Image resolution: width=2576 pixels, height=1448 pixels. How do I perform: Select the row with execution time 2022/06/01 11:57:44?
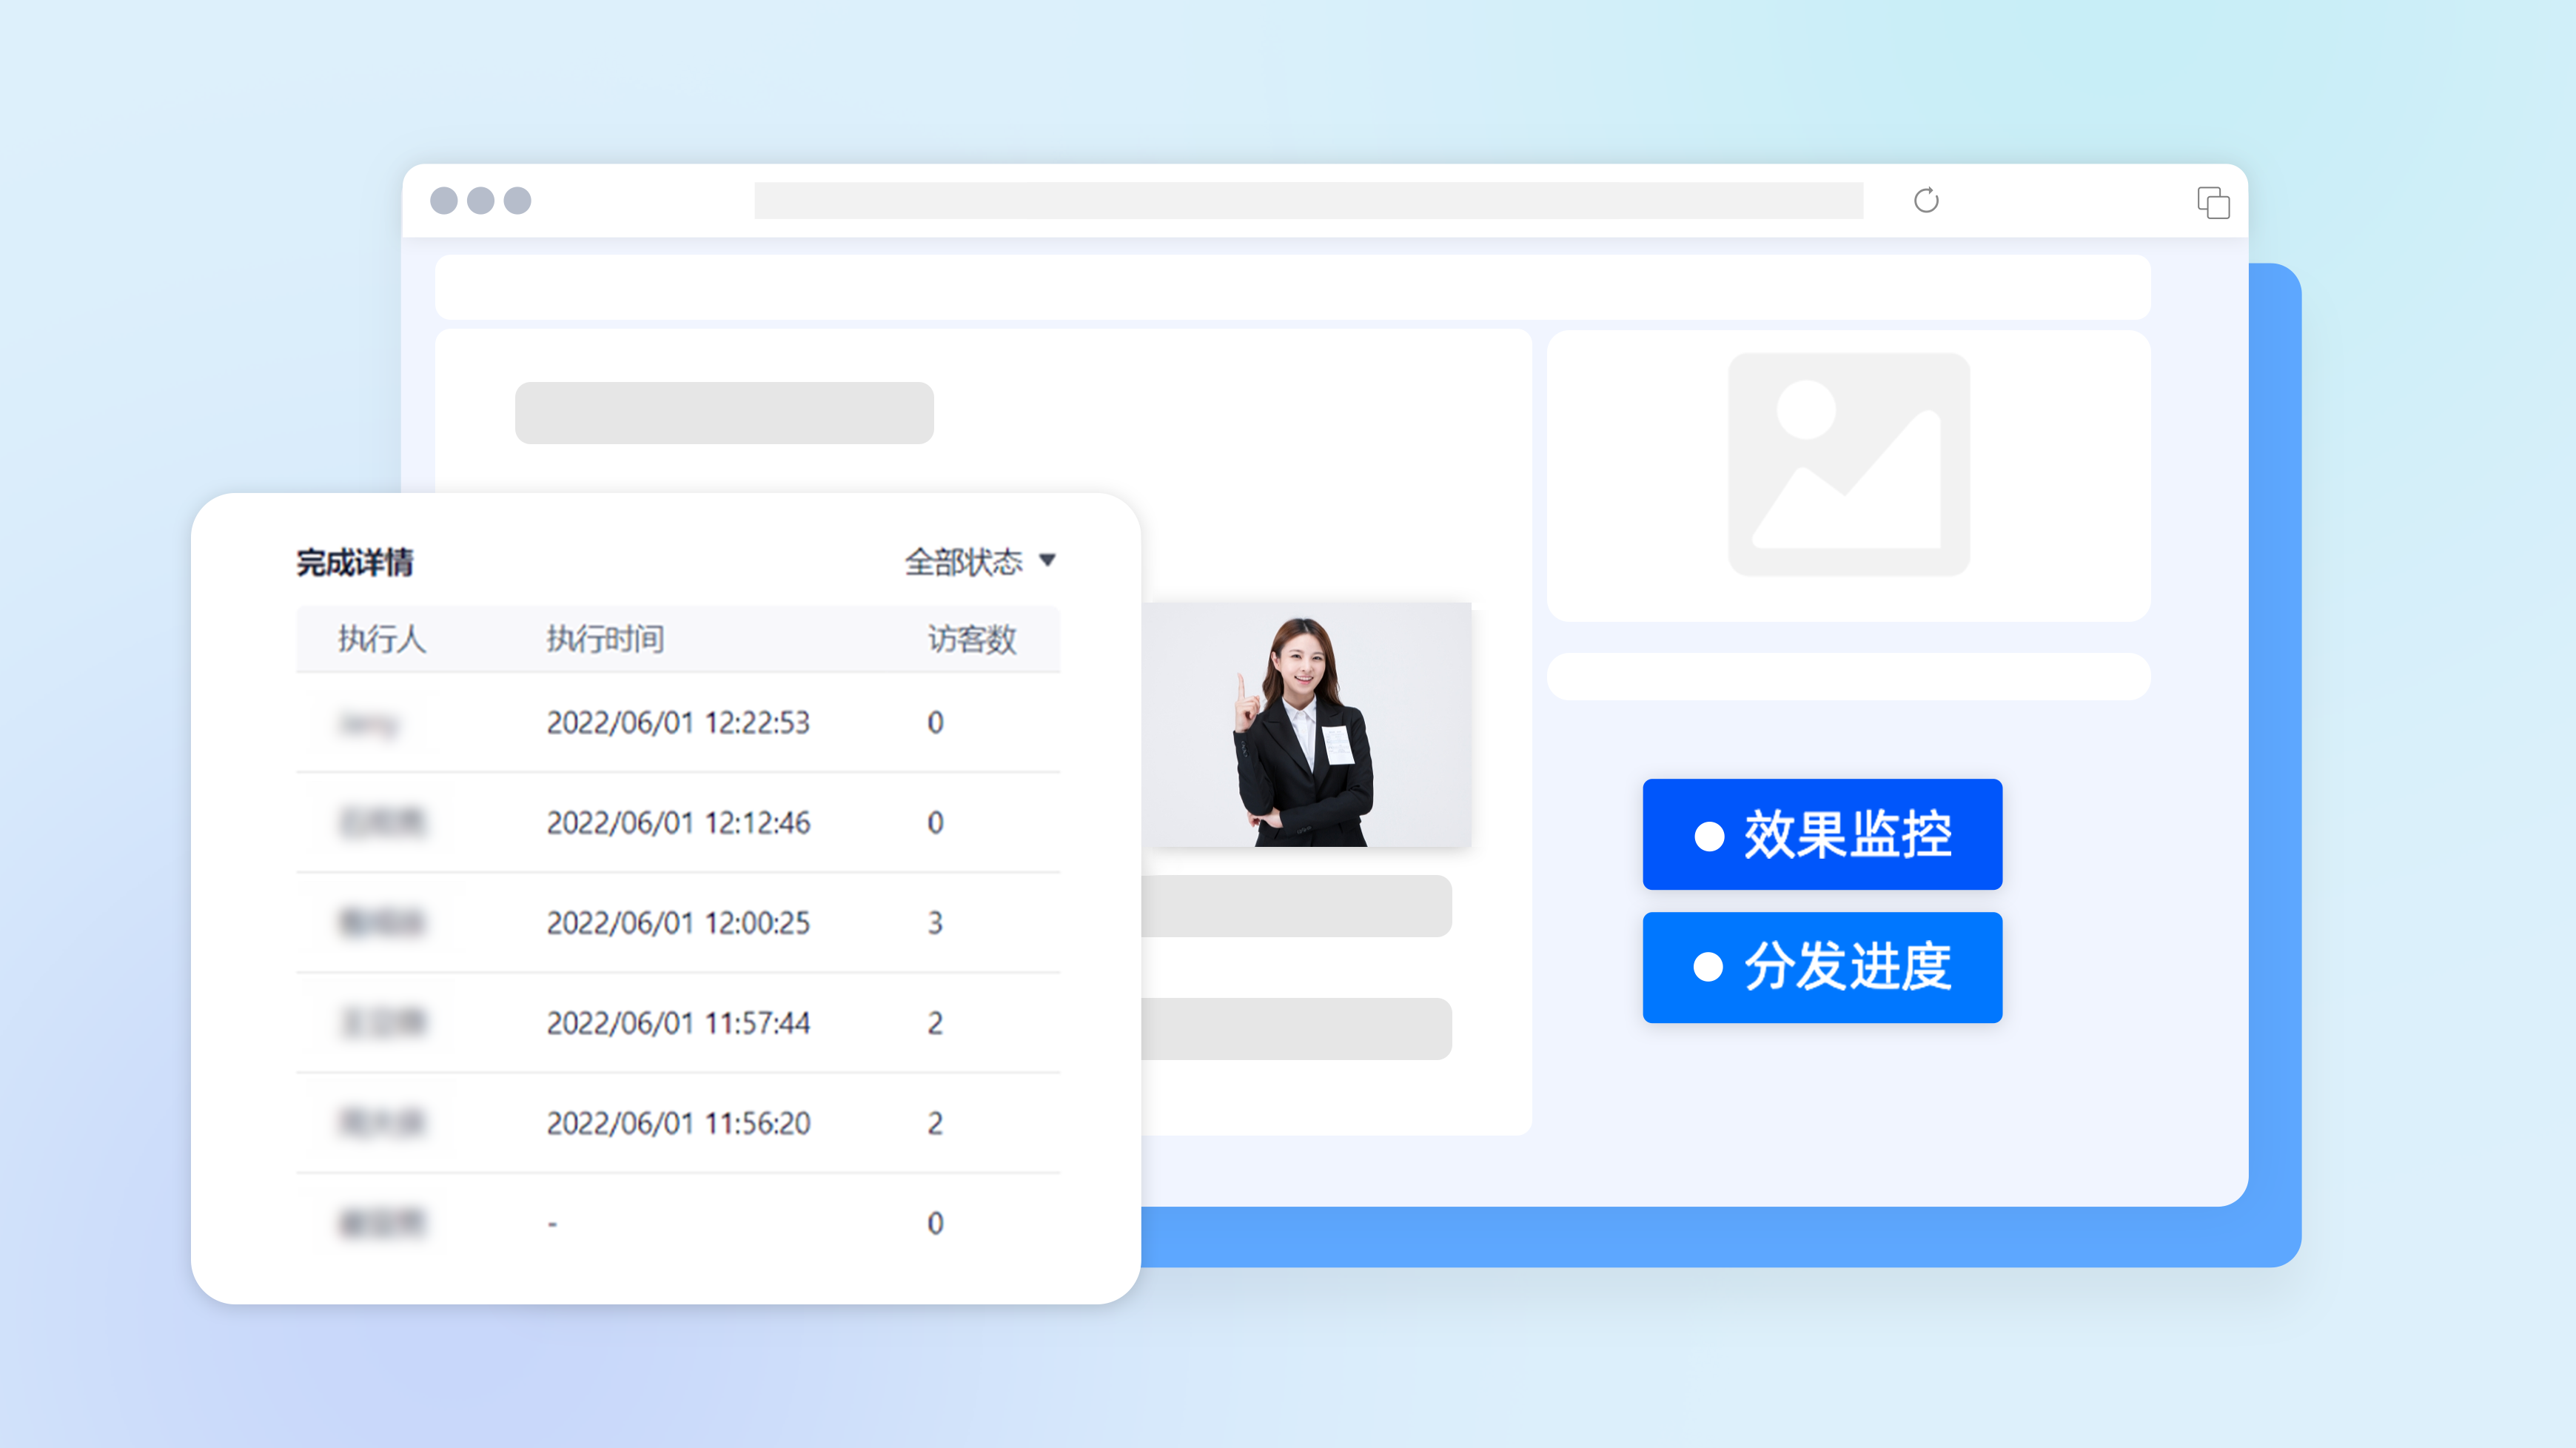678,1022
